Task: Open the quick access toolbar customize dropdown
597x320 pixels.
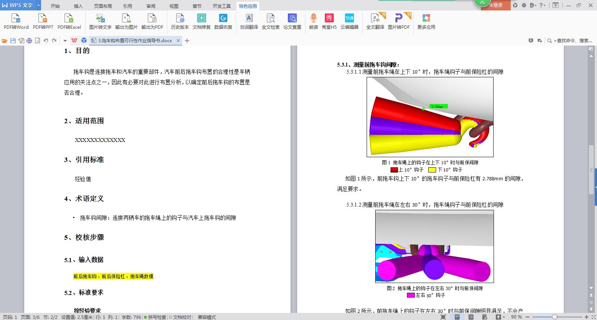Action: 65,41
